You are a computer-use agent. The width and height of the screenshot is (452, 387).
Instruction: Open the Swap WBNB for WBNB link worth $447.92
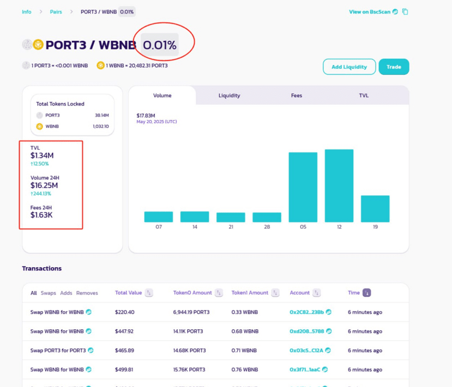(57, 331)
